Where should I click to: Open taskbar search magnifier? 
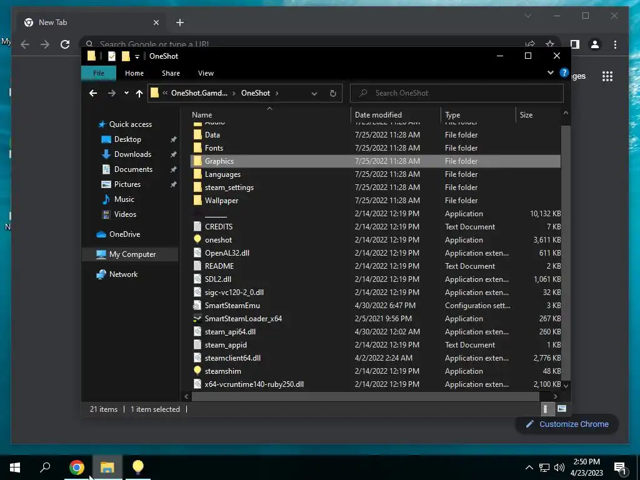pos(45,467)
